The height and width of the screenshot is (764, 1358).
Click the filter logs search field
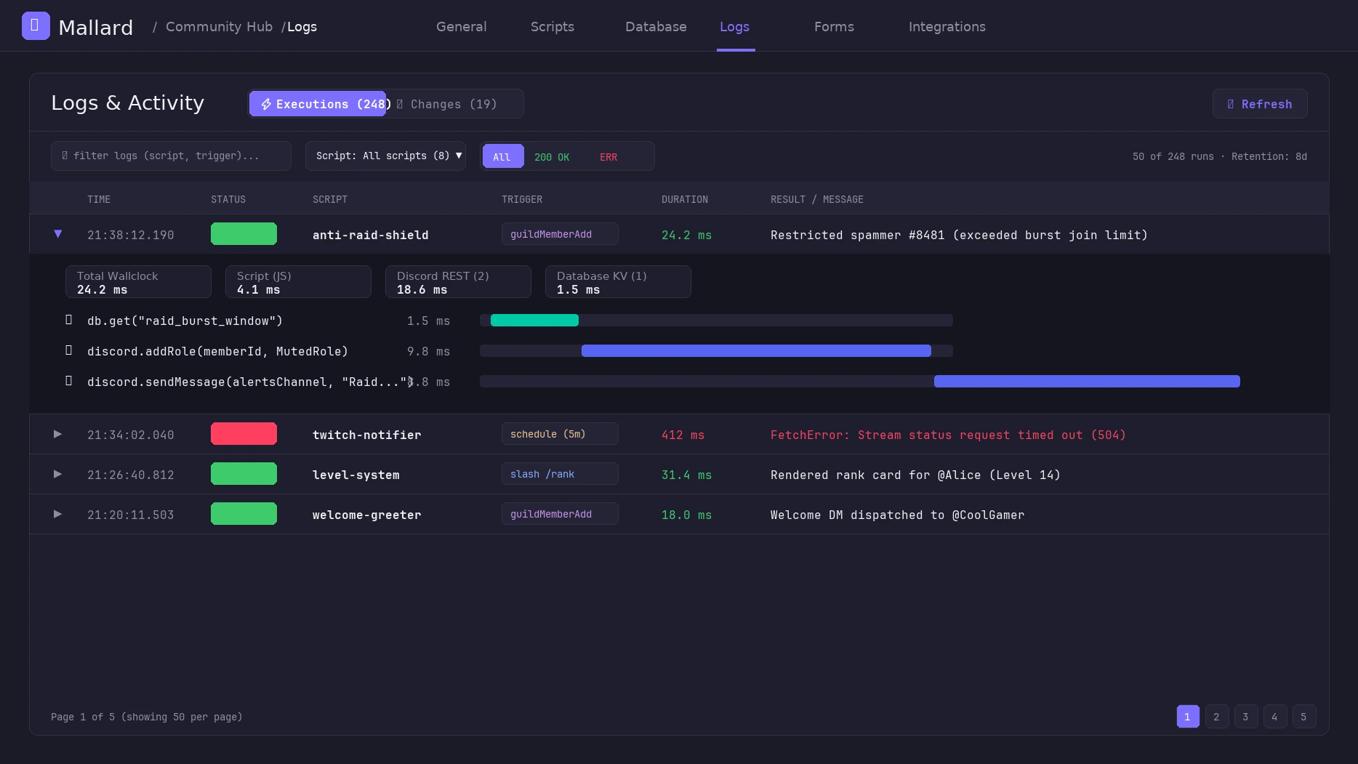(171, 156)
